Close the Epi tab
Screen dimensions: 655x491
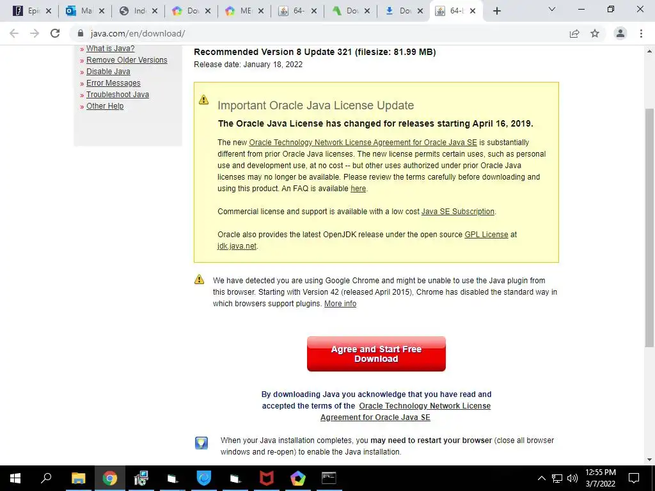point(49,12)
